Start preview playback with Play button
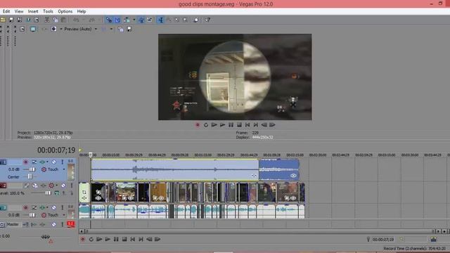450x253 pixels. tap(222, 125)
